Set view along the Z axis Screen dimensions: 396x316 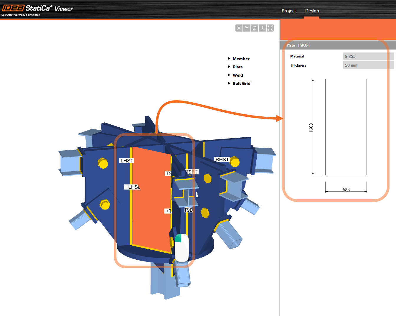click(255, 28)
